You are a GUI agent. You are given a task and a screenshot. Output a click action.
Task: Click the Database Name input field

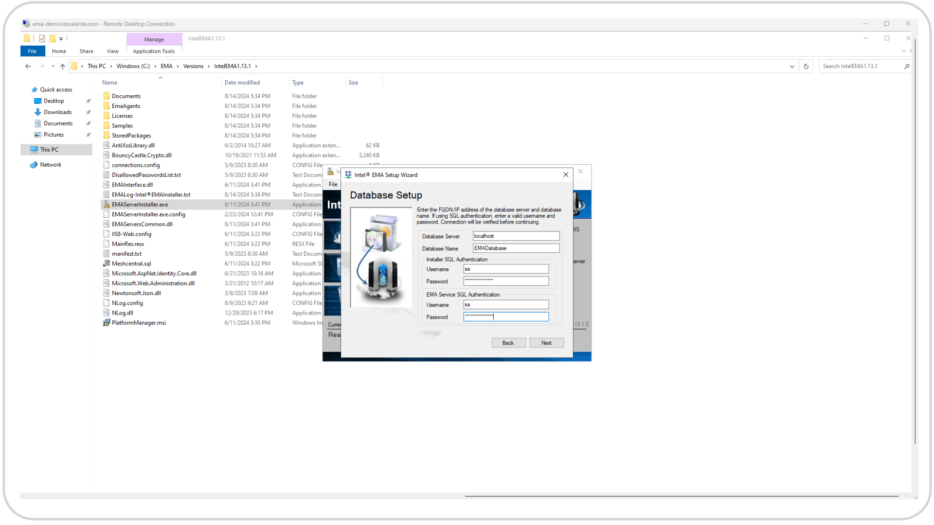point(516,248)
